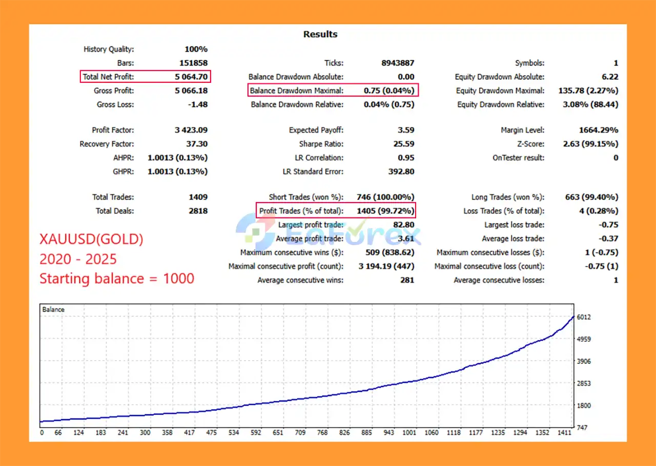The width and height of the screenshot is (656, 466).
Task: Select the History Quality 100% value
Action: 196,50
